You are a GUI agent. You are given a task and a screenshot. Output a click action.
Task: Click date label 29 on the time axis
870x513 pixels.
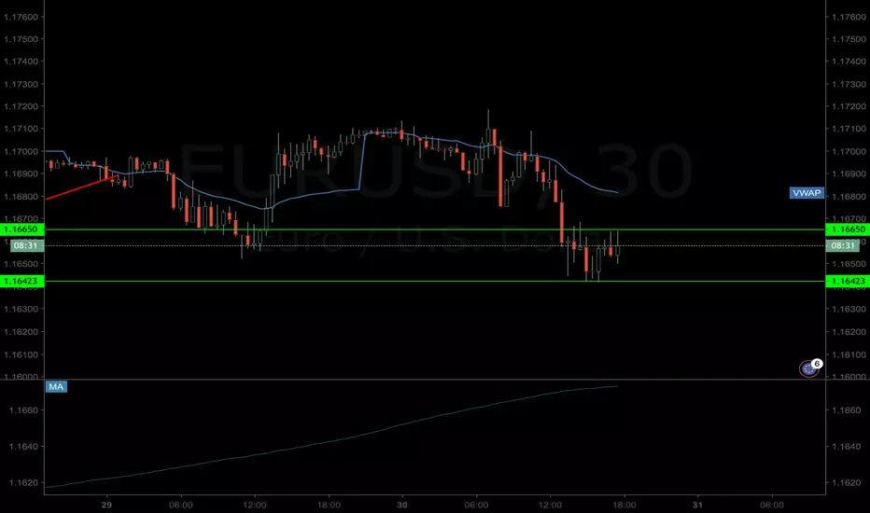pos(106,505)
